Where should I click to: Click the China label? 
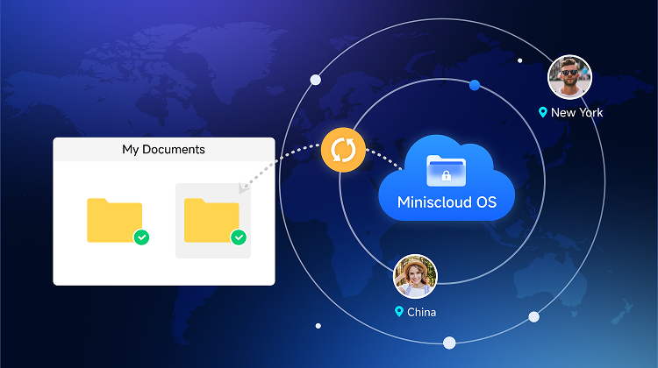click(x=421, y=312)
